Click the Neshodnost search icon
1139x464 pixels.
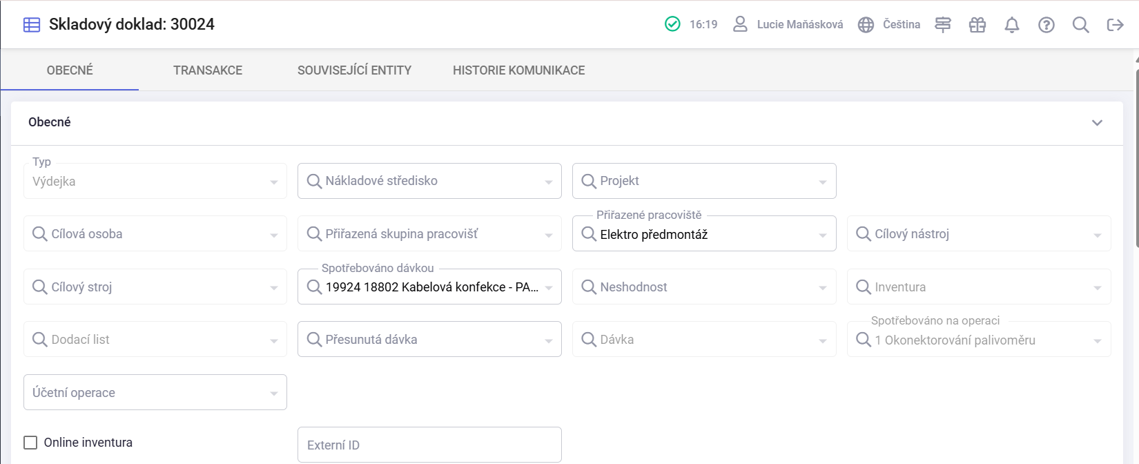[589, 287]
